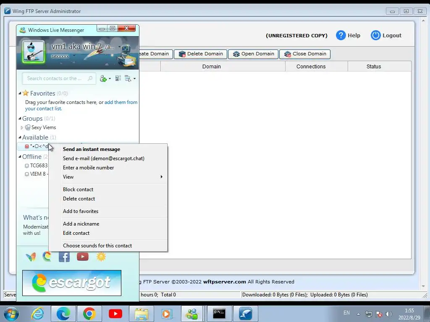Collapse the Available section
Screen dimensions: 430x322
tap(20, 138)
